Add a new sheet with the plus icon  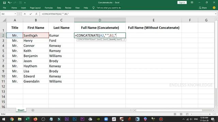33,110
